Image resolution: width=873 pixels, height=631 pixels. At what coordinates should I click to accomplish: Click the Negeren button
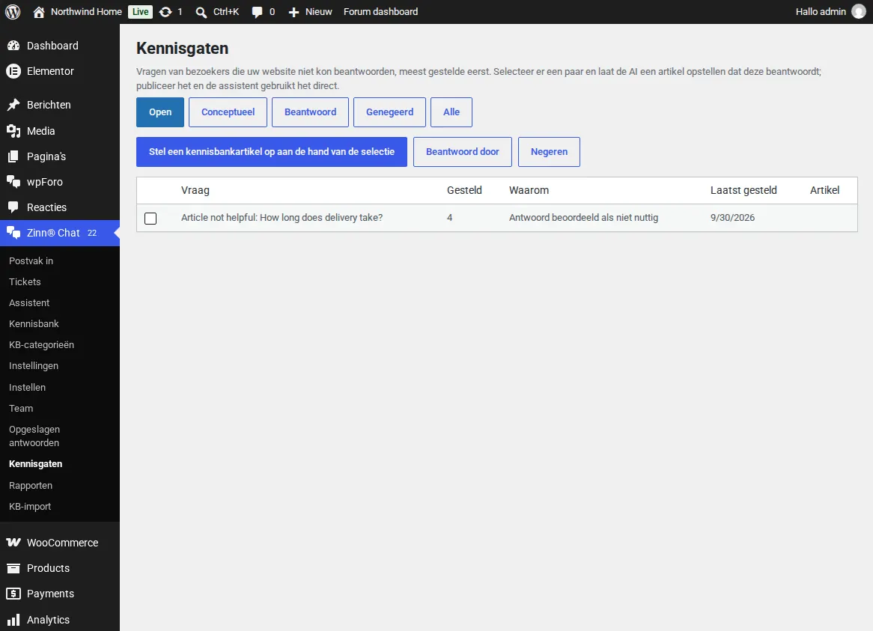click(x=549, y=152)
